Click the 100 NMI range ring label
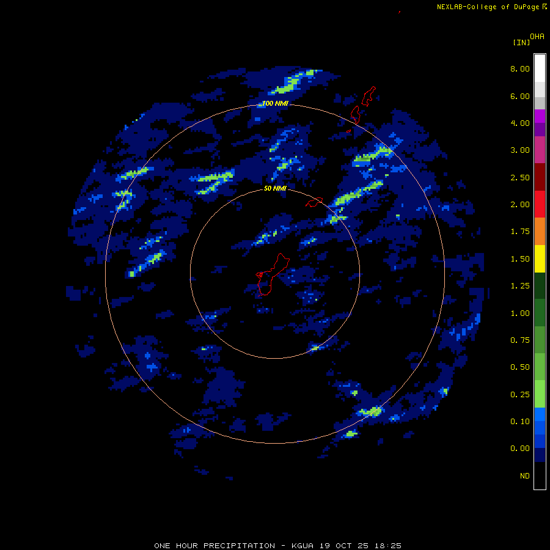Image resolution: width=550 pixels, height=550 pixels. (275, 103)
